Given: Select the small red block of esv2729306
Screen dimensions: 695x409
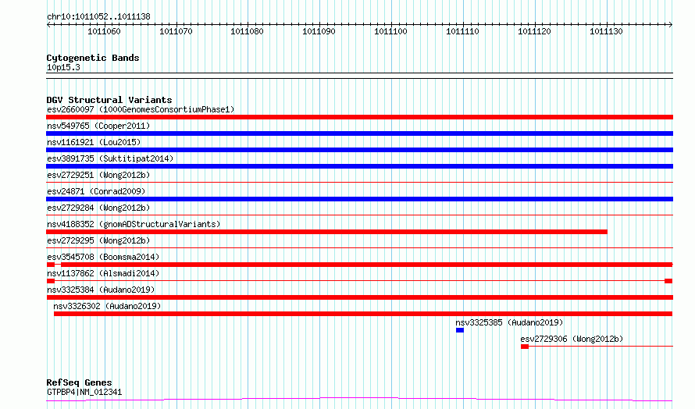Looking at the screenshot, I should [525, 347].
